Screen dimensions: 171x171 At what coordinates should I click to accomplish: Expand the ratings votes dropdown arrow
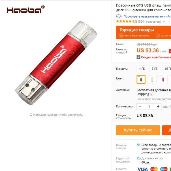pyautogui.click(x=164, y=22)
